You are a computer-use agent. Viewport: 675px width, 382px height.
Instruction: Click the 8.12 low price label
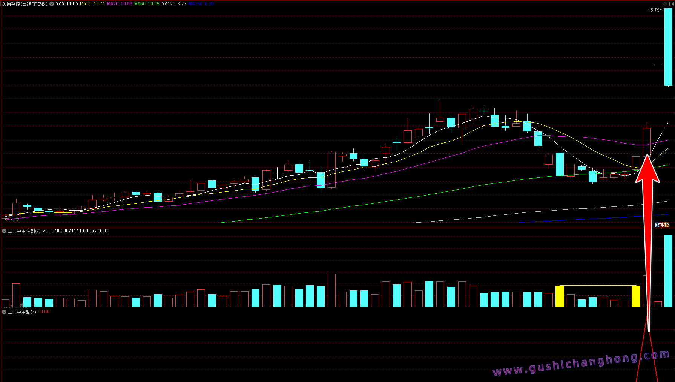[x=14, y=219]
